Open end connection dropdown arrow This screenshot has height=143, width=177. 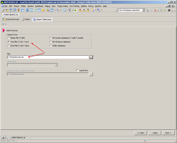click(102, 10)
